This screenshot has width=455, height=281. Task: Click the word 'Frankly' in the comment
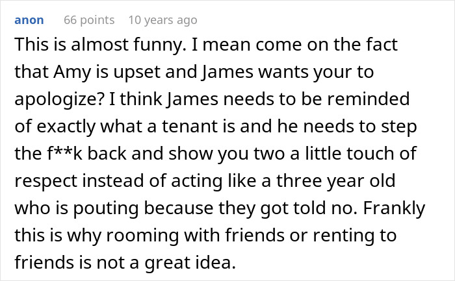(x=394, y=208)
